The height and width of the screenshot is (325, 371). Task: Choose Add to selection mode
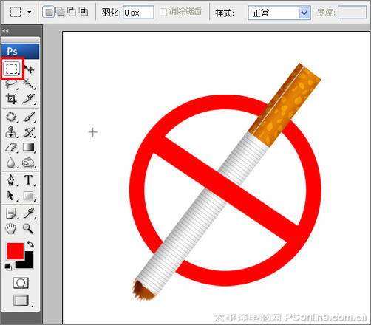[x=60, y=12]
